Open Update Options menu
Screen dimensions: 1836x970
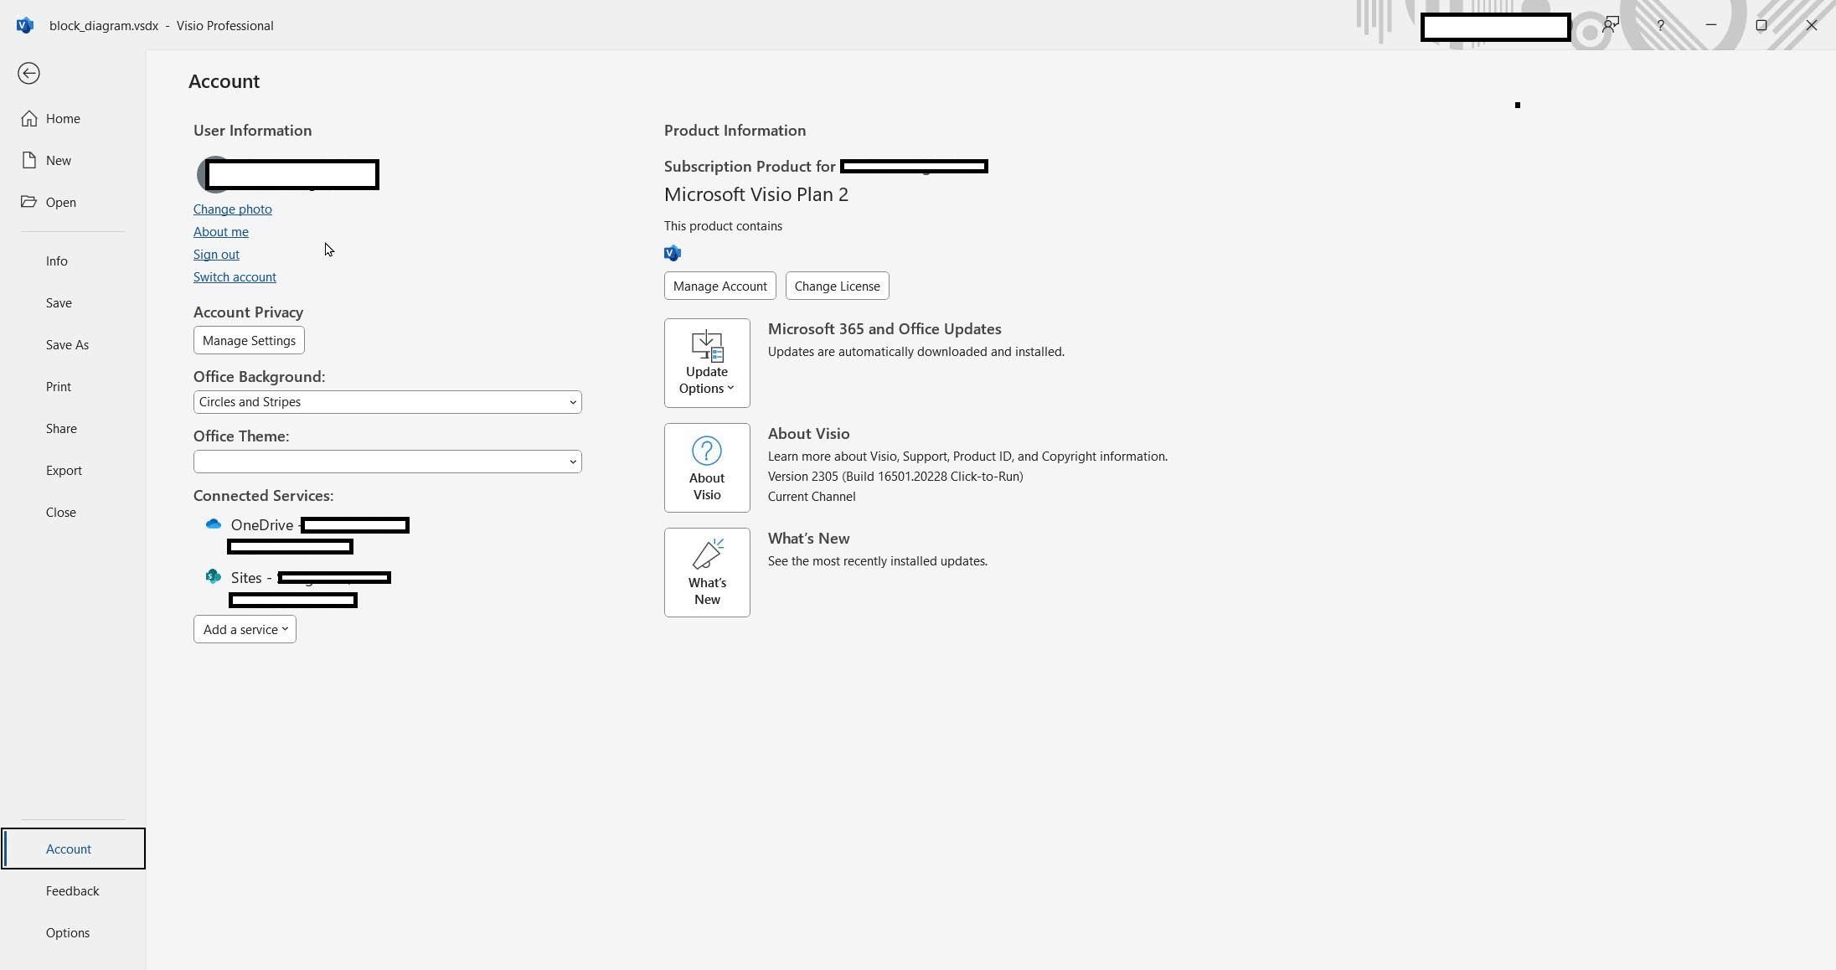tap(707, 363)
